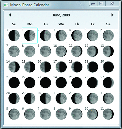
Task: Choose the June 30 moon
Action: point(45,98)
